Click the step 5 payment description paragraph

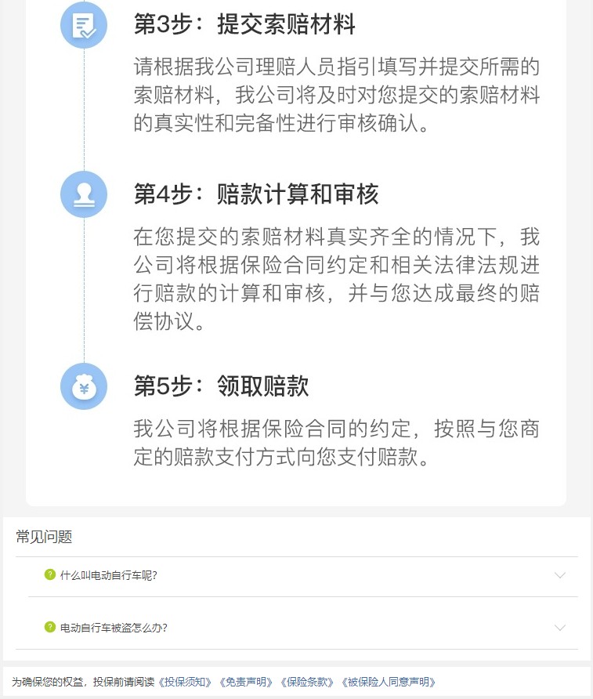pyautogui.click(x=337, y=443)
